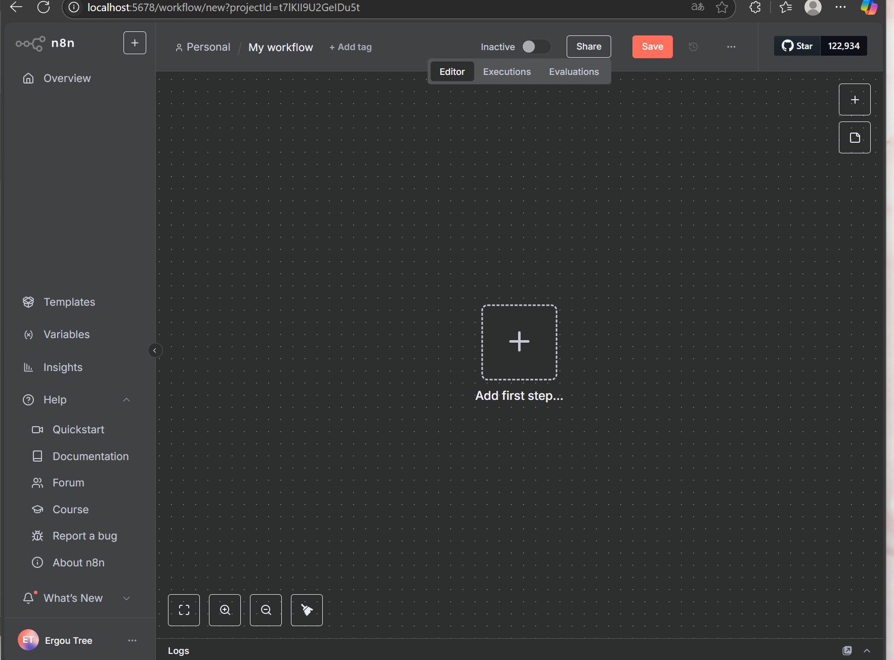Viewport: 894px width, 660px height.
Task: Open workflow history clock icon
Action: click(x=693, y=47)
